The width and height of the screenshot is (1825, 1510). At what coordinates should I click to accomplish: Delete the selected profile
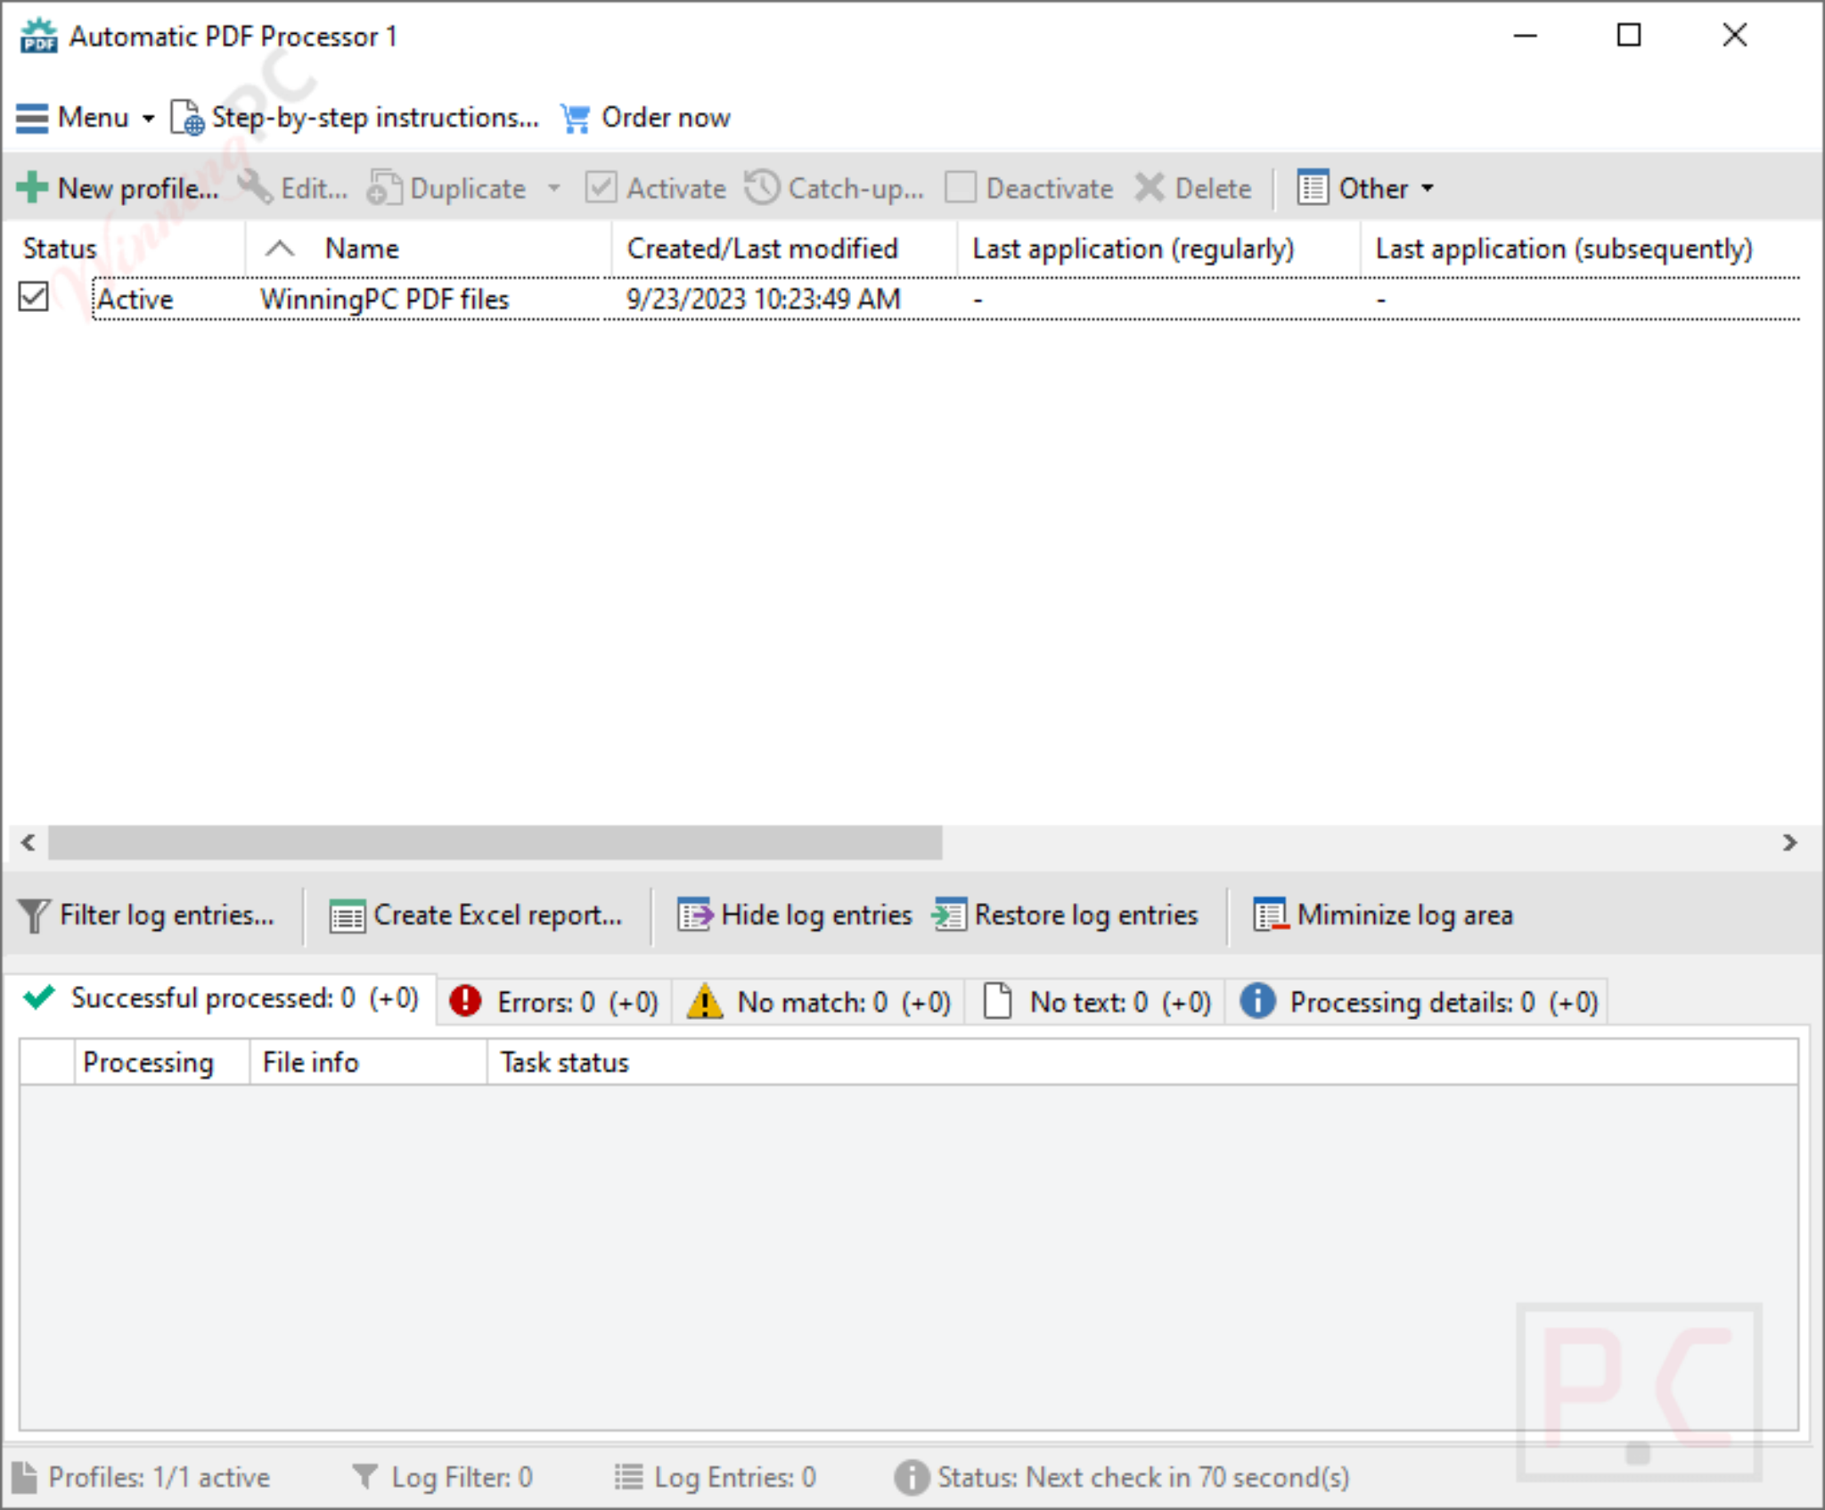click(x=1194, y=187)
